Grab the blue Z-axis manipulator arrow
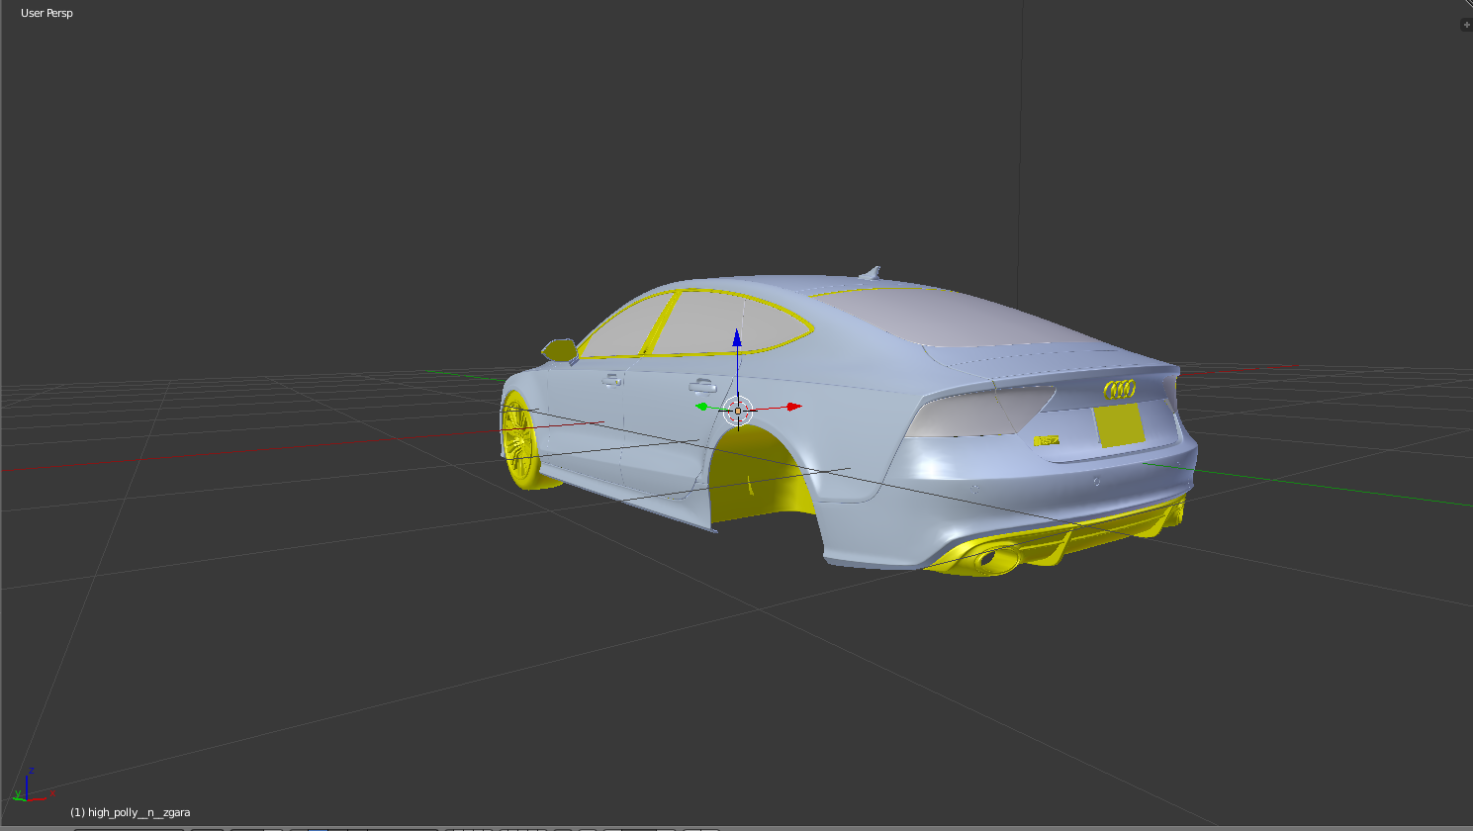1473x831 pixels. [x=737, y=339]
